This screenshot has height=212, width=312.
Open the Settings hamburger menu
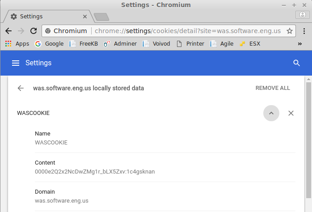click(x=16, y=63)
